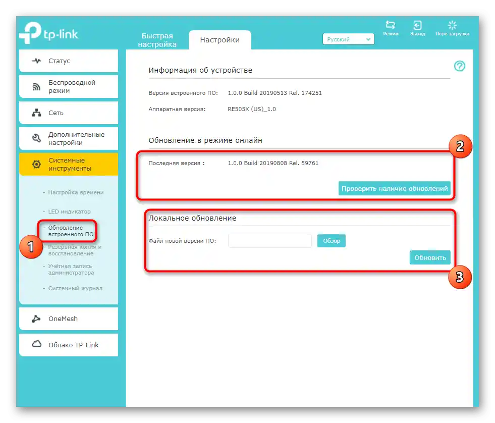Screen dimensions: 495x423
Task: Click the Обзор browse button
Action: click(x=331, y=241)
